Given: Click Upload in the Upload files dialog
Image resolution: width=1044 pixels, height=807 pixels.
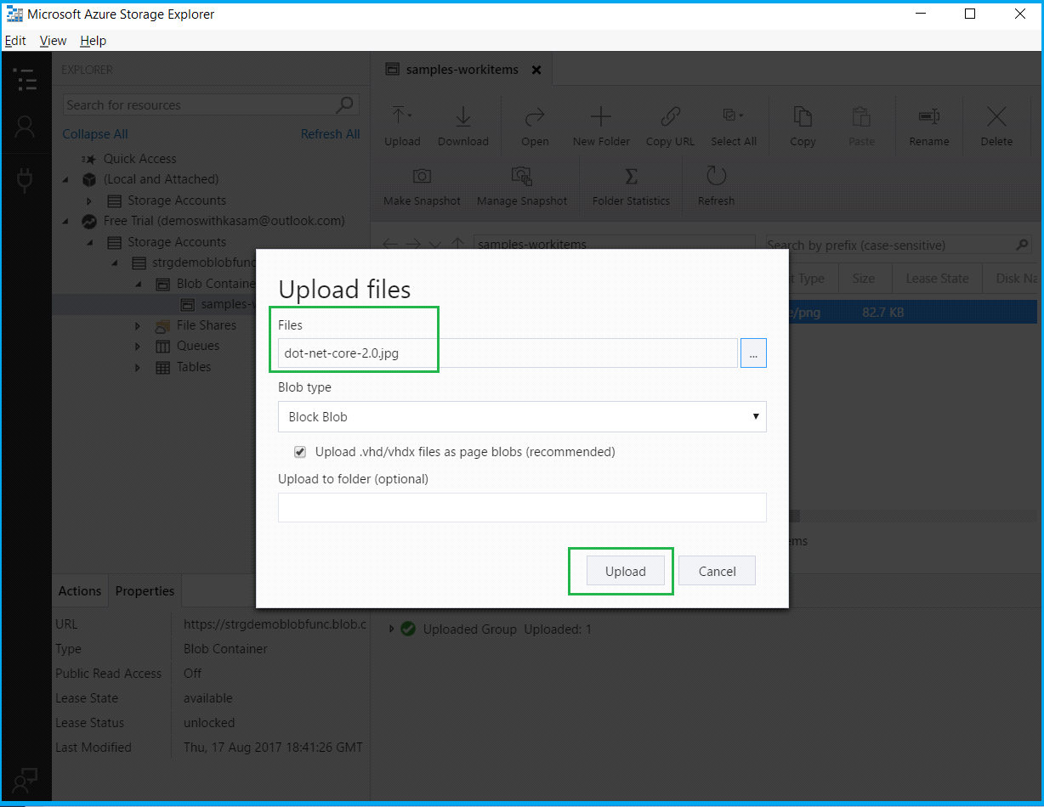Looking at the screenshot, I should pos(626,572).
